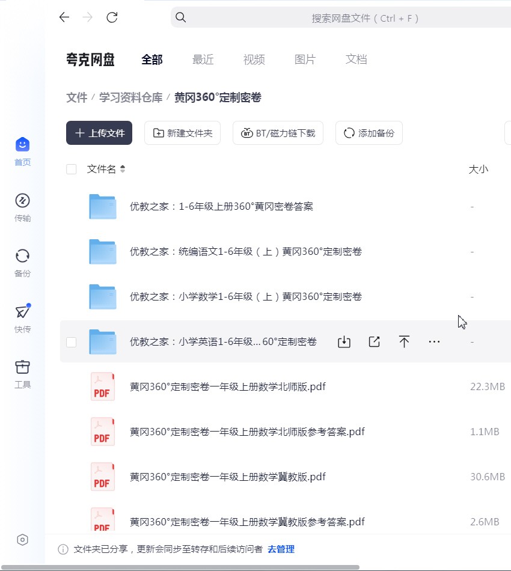The image size is (511, 571).
Task: Open 快传 quick transfer
Action: (23, 319)
